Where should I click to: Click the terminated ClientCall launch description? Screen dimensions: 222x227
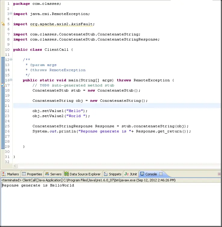pos(88,180)
